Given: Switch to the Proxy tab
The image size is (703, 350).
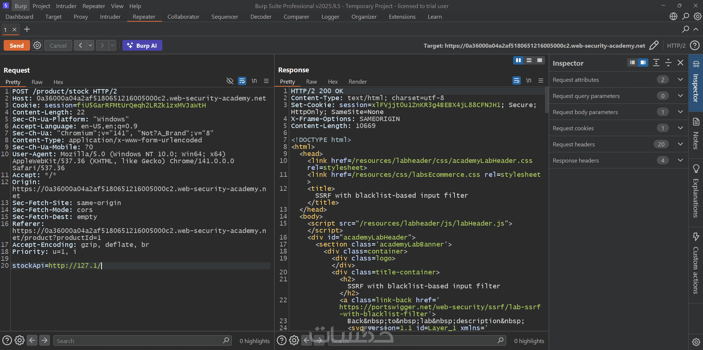Looking at the screenshot, I should point(81,17).
